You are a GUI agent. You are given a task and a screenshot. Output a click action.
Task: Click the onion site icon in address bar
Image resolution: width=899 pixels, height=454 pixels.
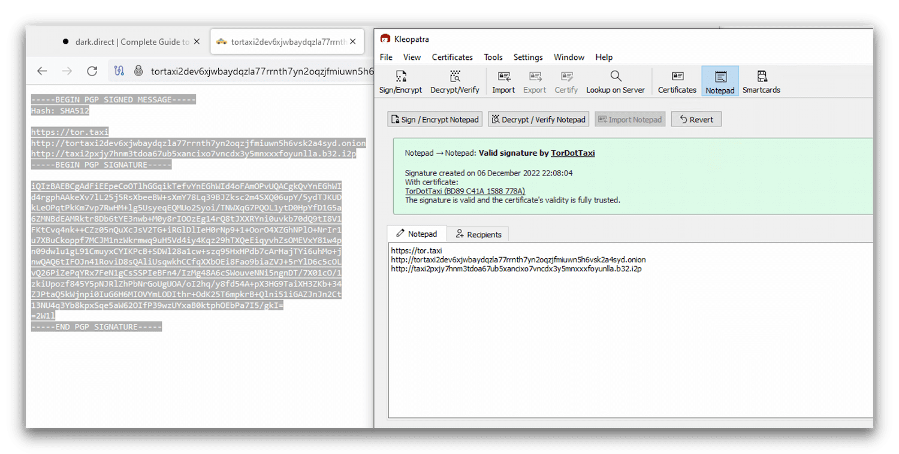(x=138, y=71)
